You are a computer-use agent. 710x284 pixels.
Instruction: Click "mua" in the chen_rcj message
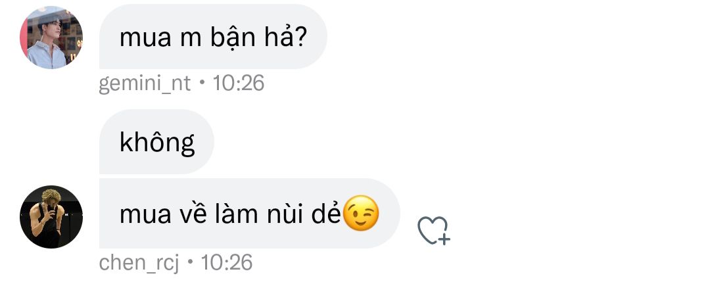click(141, 216)
